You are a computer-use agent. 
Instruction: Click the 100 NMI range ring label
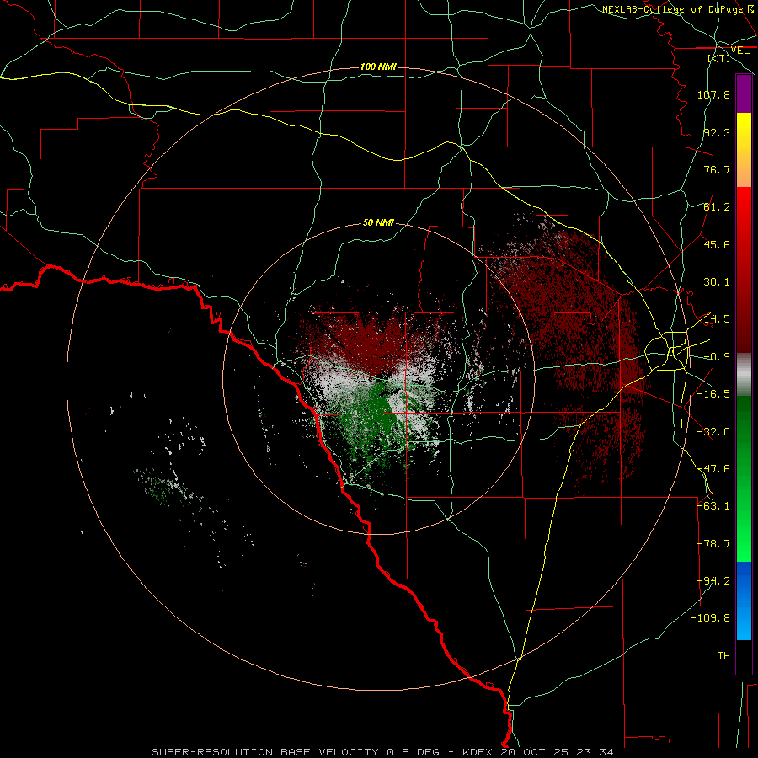(378, 67)
